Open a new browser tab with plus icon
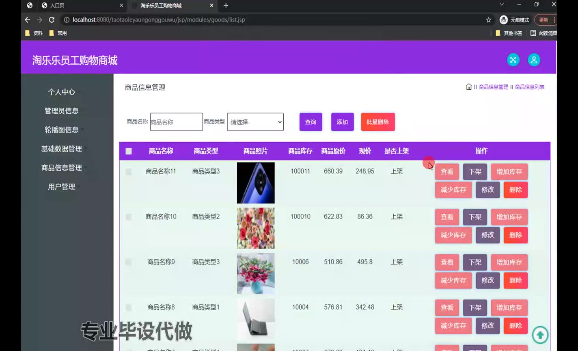The width and height of the screenshot is (578, 351). click(x=226, y=5)
